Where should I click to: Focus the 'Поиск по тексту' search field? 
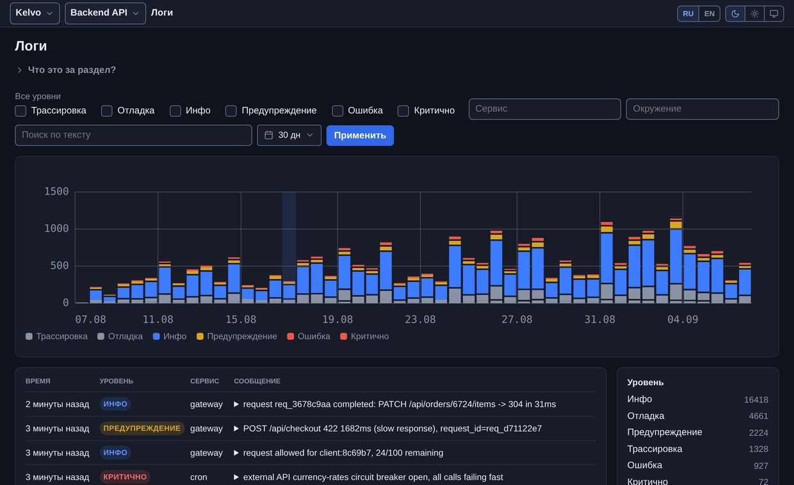pyautogui.click(x=133, y=135)
